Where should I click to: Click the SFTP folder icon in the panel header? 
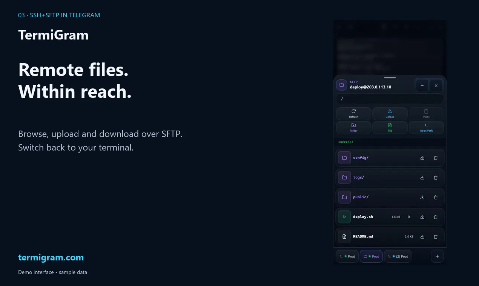342,85
